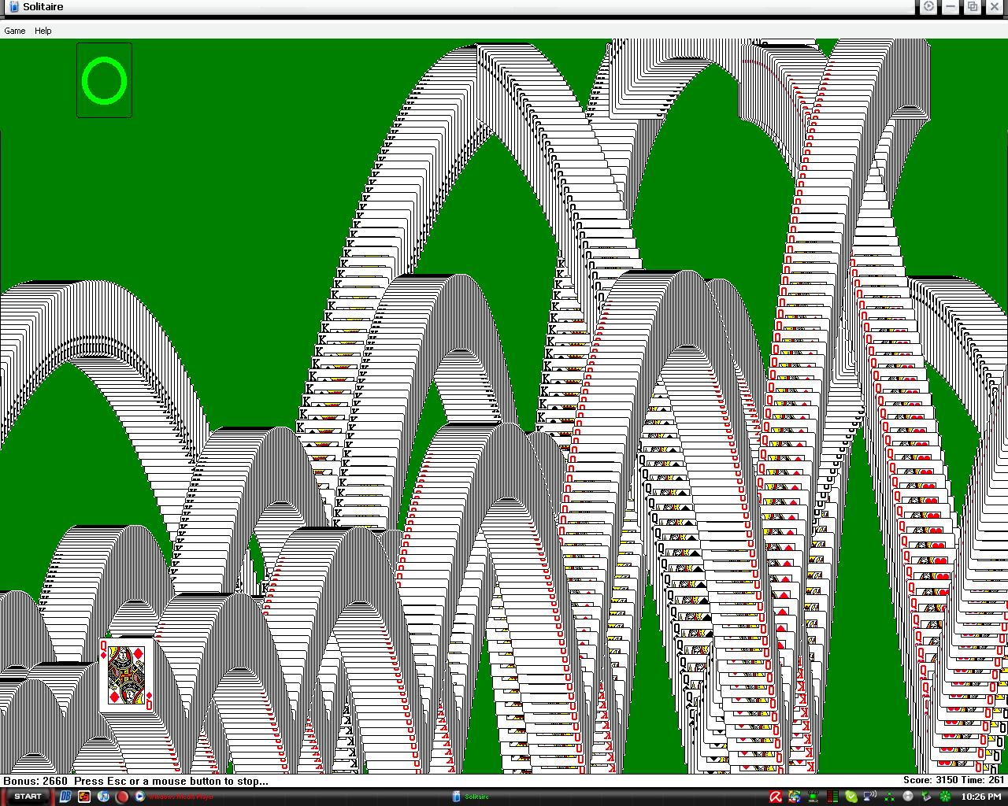Click the 10:26 PM clock

coord(981,797)
